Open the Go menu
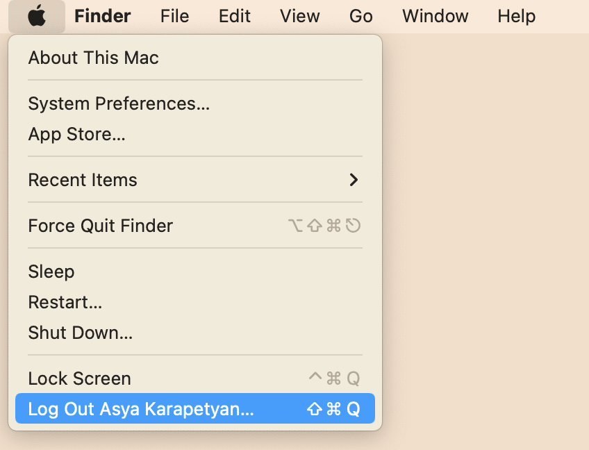This screenshot has height=450, width=589. [361, 16]
